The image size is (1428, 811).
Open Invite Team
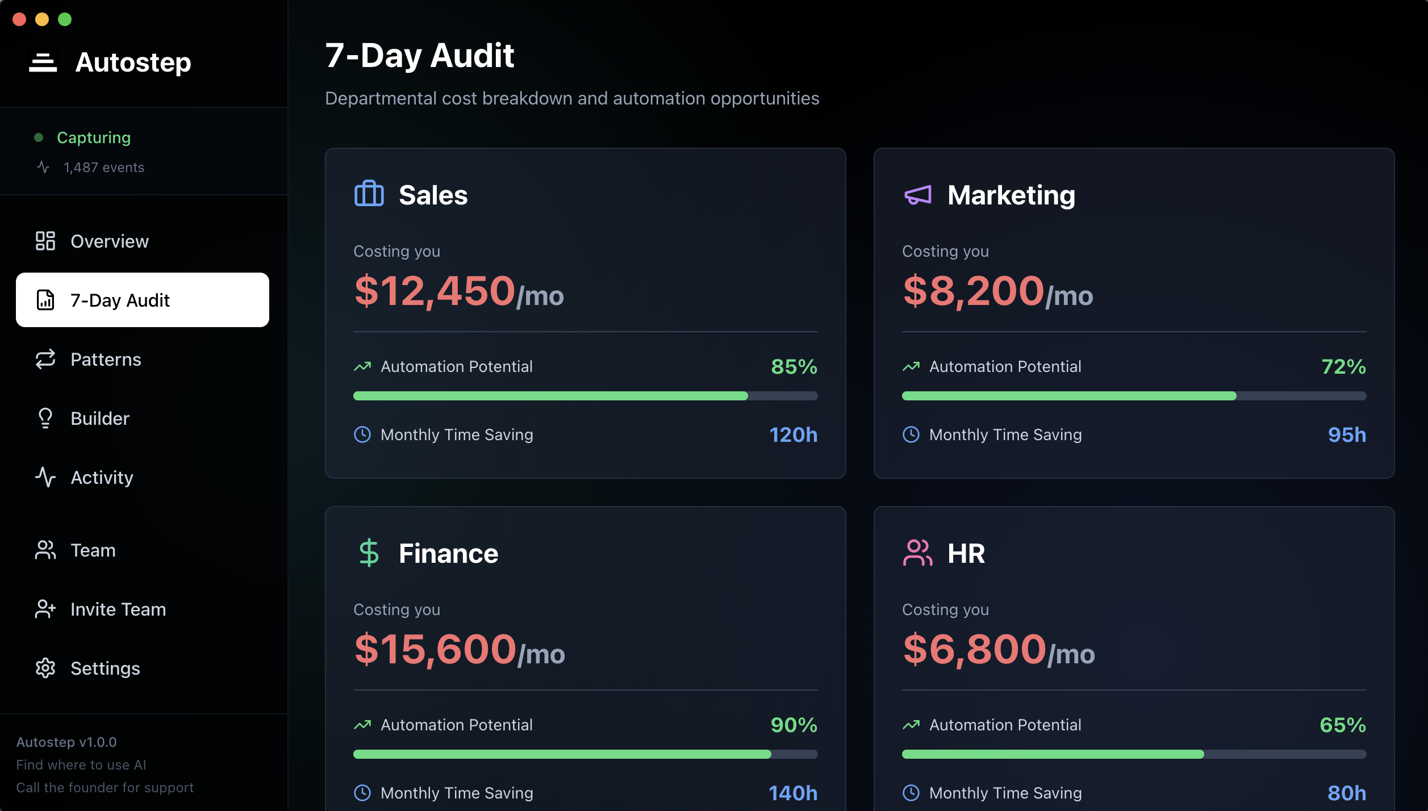click(x=118, y=609)
